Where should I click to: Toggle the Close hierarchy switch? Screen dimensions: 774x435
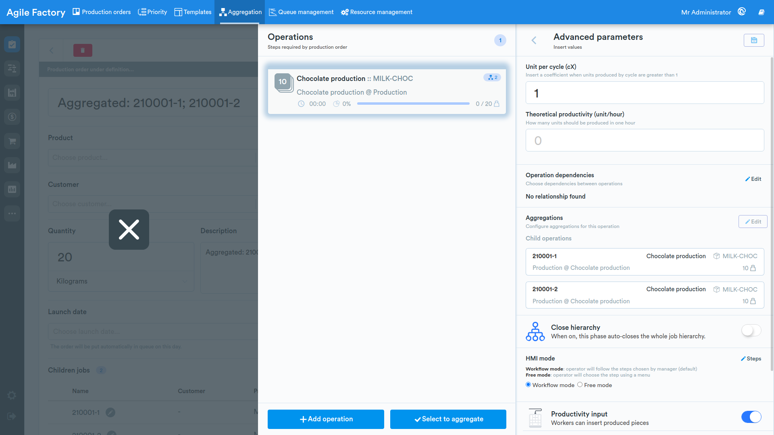(751, 331)
